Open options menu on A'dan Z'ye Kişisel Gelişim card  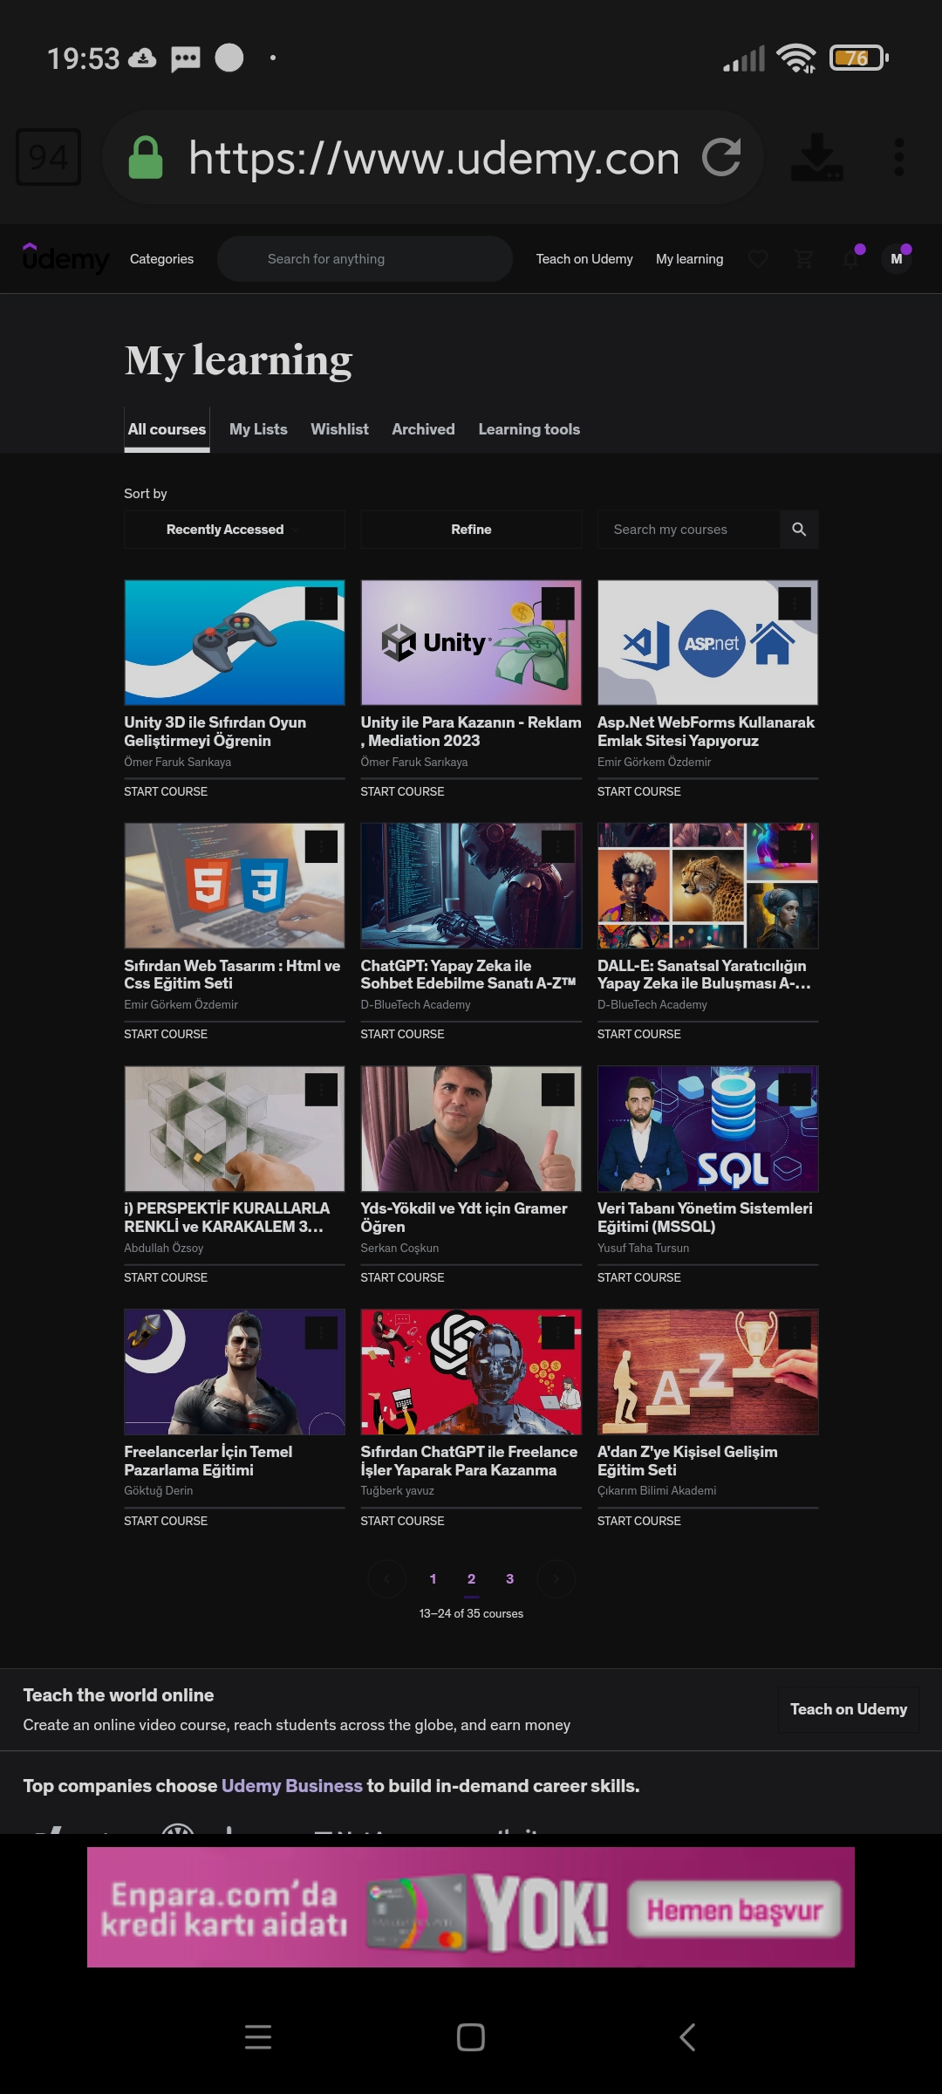pyautogui.click(x=795, y=1332)
